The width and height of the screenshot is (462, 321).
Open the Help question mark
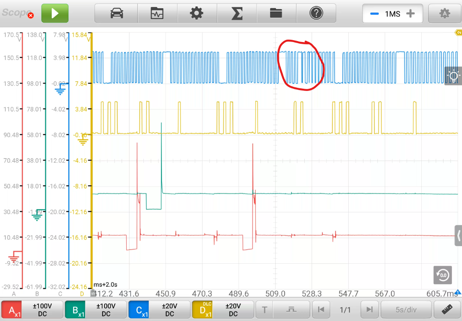pos(316,13)
